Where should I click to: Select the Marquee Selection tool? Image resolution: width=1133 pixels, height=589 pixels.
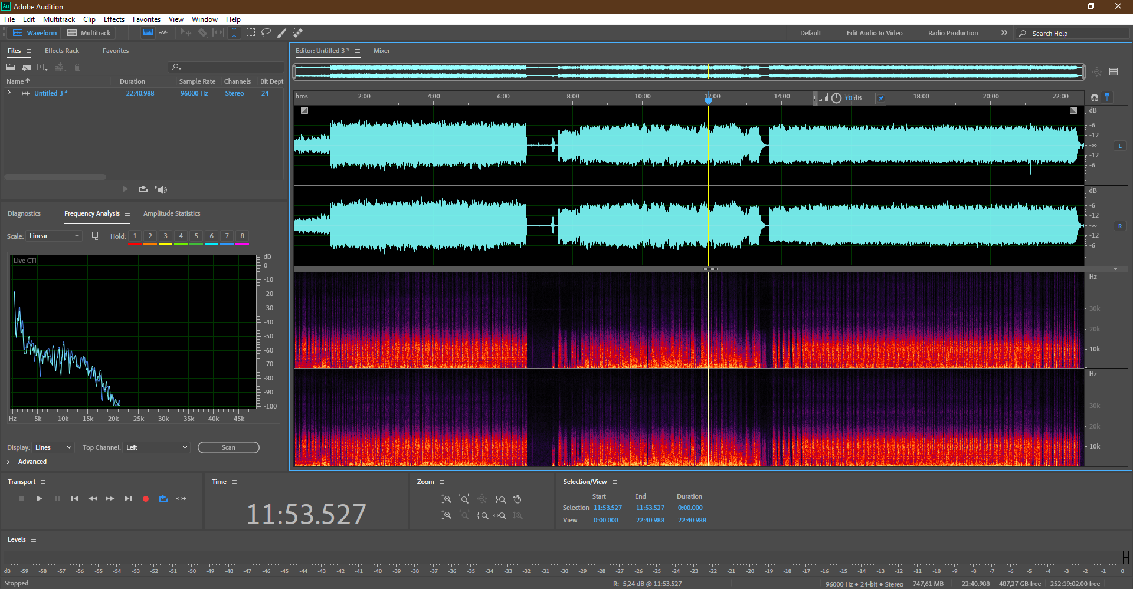251,33
